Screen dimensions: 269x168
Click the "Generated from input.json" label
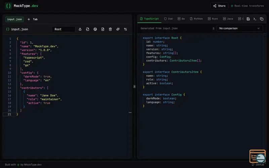pyautogui.click(x=159, y=28)
